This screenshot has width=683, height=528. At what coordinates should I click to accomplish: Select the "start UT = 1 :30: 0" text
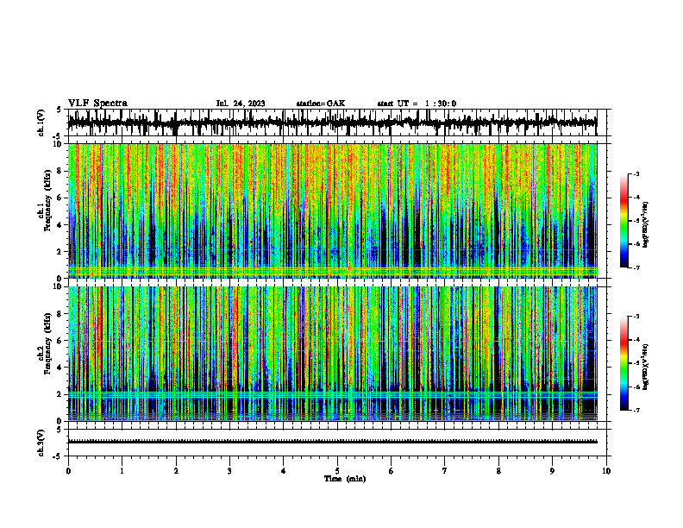[x=417, y=104]
